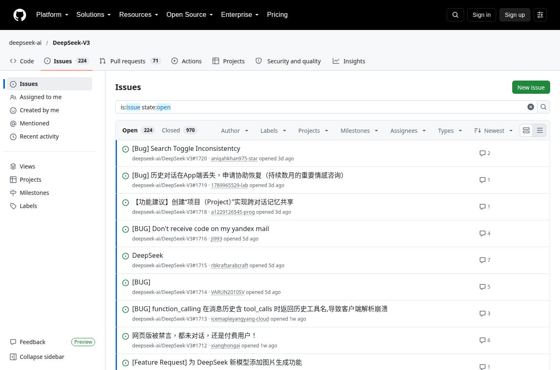Open the search magnifier in header
This screenshot has height=370, width=560.
[x=455, y=15]
